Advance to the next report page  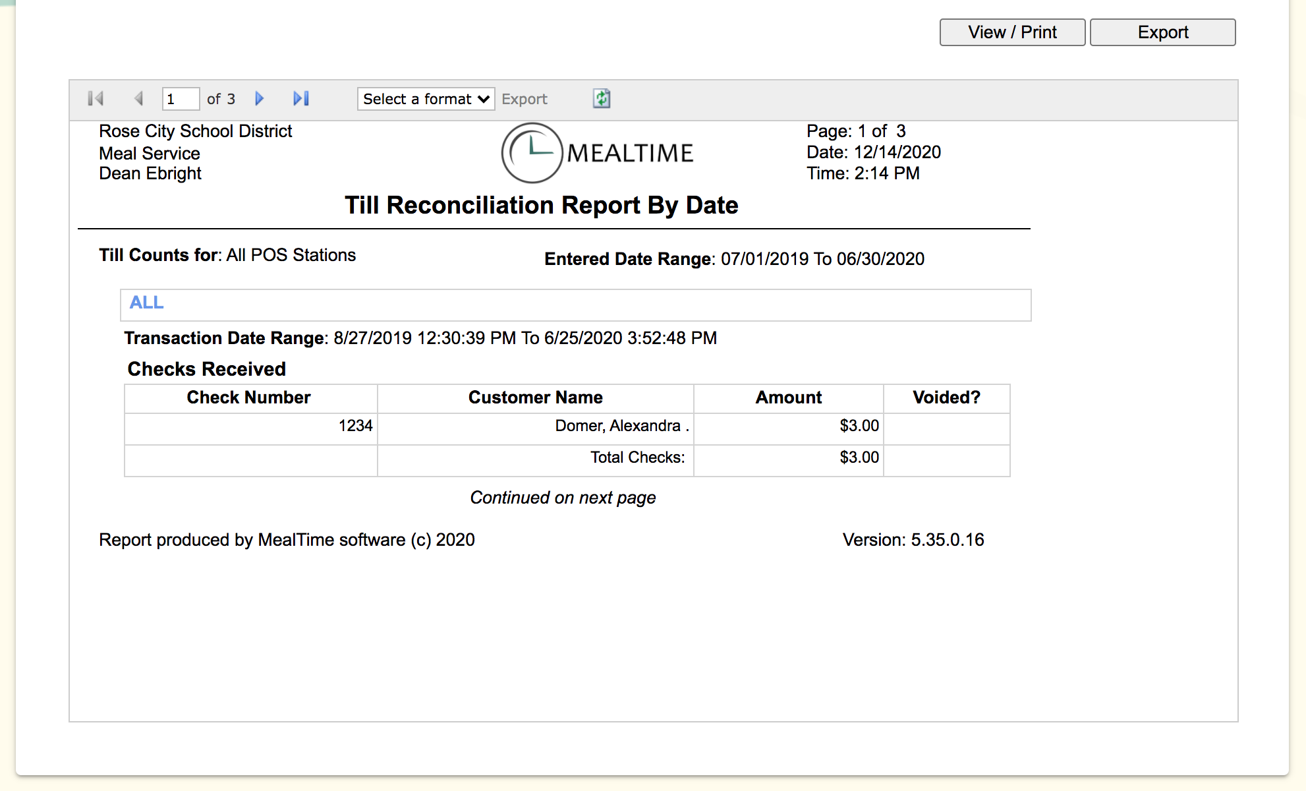259,99
